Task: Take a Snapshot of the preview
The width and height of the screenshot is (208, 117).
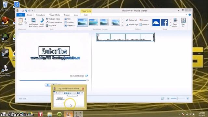Action: (51, 26)
